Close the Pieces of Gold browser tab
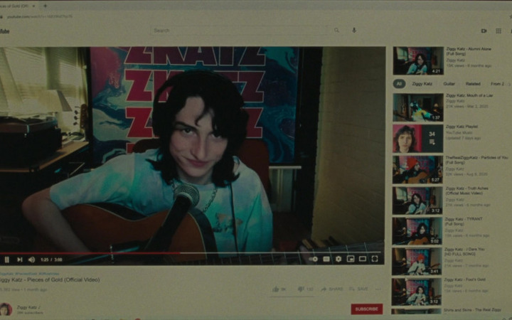Image resolution: width=512 pixels, height=320 pixels. click(33, 6)
